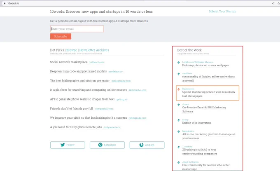Screen dimensions: 280x171
Task: Click 'Social network marketplace' text
Action: (x=69, y=62)
